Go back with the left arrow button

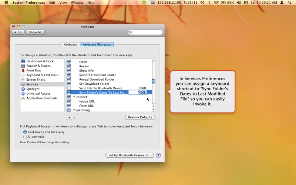(15, 32)
